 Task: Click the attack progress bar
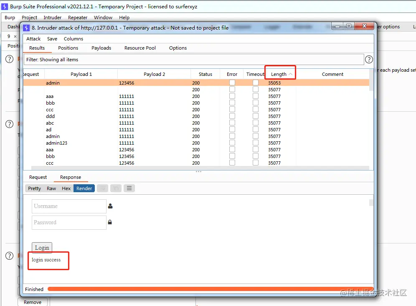pyautogui.click(x=211, y=289)
